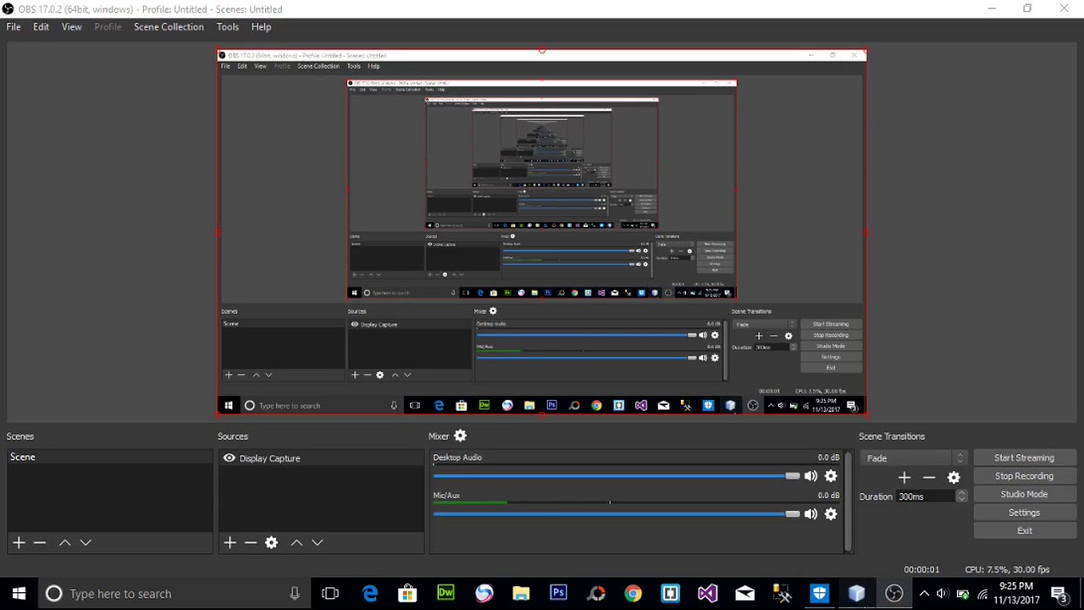Select the Scene item in Scenes list
The image size is (1084, 610).
[108, 457]
